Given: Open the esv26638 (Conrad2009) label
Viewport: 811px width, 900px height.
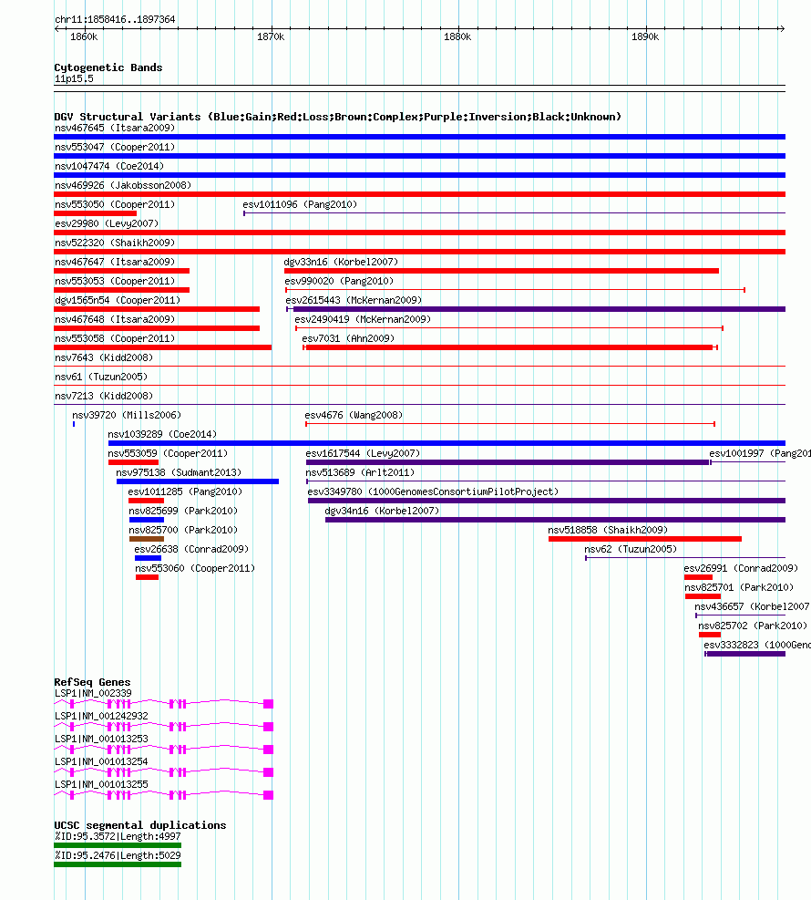Looking at the screenshot, I should [x=191, y=549].
